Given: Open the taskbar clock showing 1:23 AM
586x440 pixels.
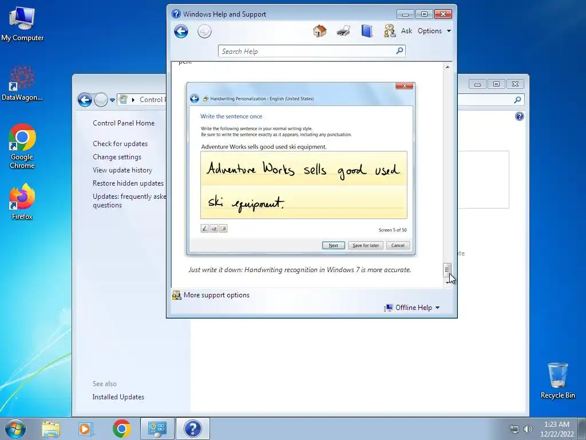Looking at the screenshot, I should tap(557, 429).
